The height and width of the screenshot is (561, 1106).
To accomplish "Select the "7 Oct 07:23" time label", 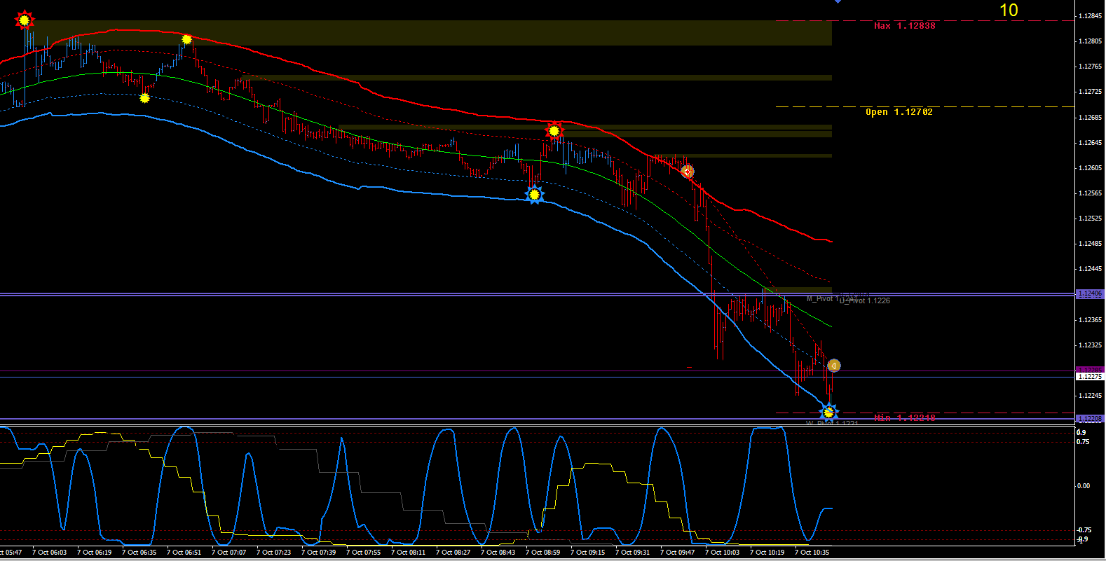I will (275, 553).
